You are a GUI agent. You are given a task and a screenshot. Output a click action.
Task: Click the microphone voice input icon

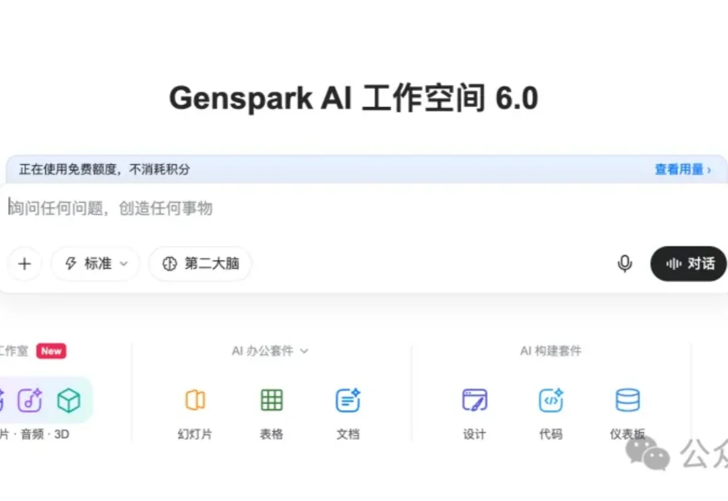(624, 263)
